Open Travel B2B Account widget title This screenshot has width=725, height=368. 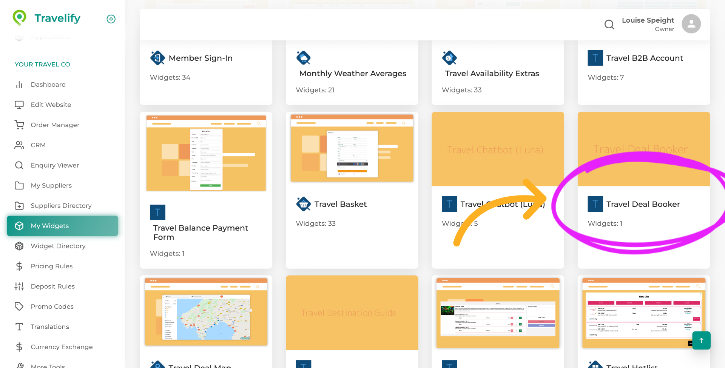(645, 58)
